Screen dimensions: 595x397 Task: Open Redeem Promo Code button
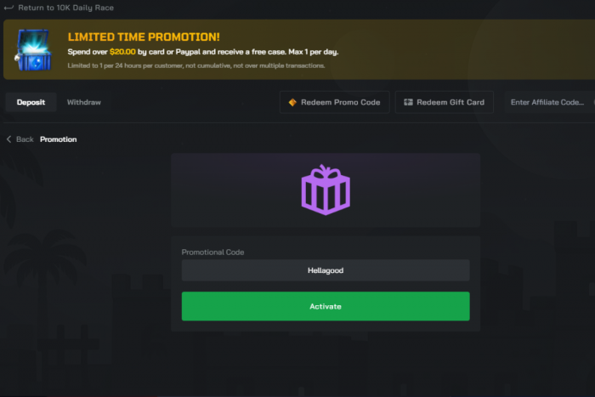click(334, 102)
